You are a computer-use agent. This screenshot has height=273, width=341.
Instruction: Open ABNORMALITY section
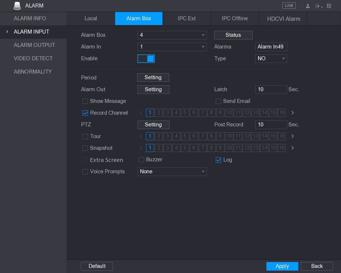[33, 71]
